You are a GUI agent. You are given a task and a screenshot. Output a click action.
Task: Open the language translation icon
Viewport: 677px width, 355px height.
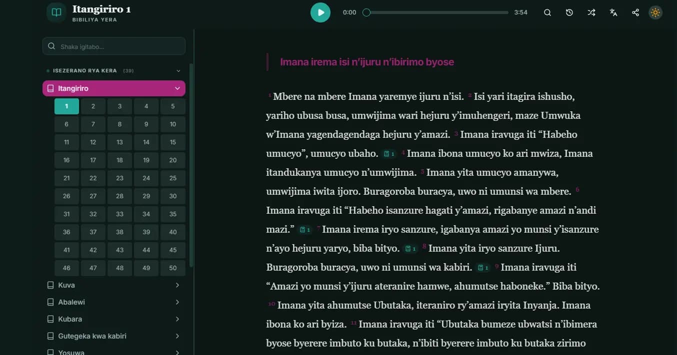613,12
